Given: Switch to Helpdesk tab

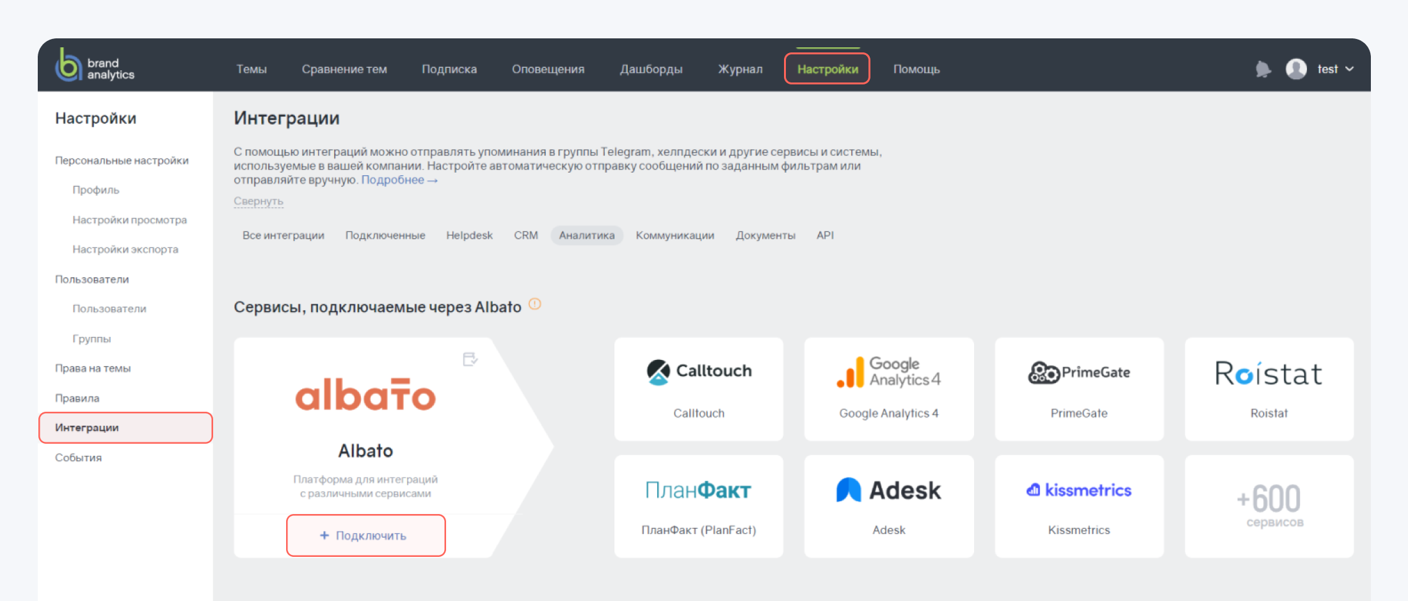Looking at the screenshot, I should [x=470, y=235].
